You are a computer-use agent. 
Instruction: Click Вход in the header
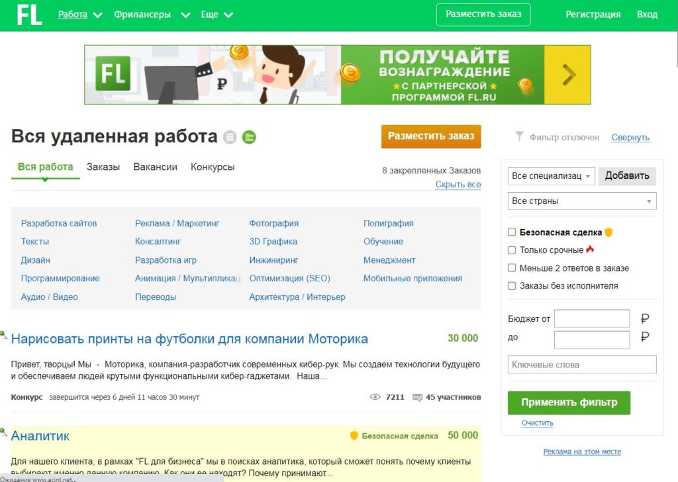point(647,15)
